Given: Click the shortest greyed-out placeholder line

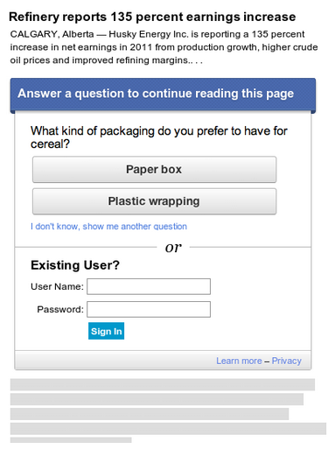Looking at the screenshot, I should tap(71, 440).
